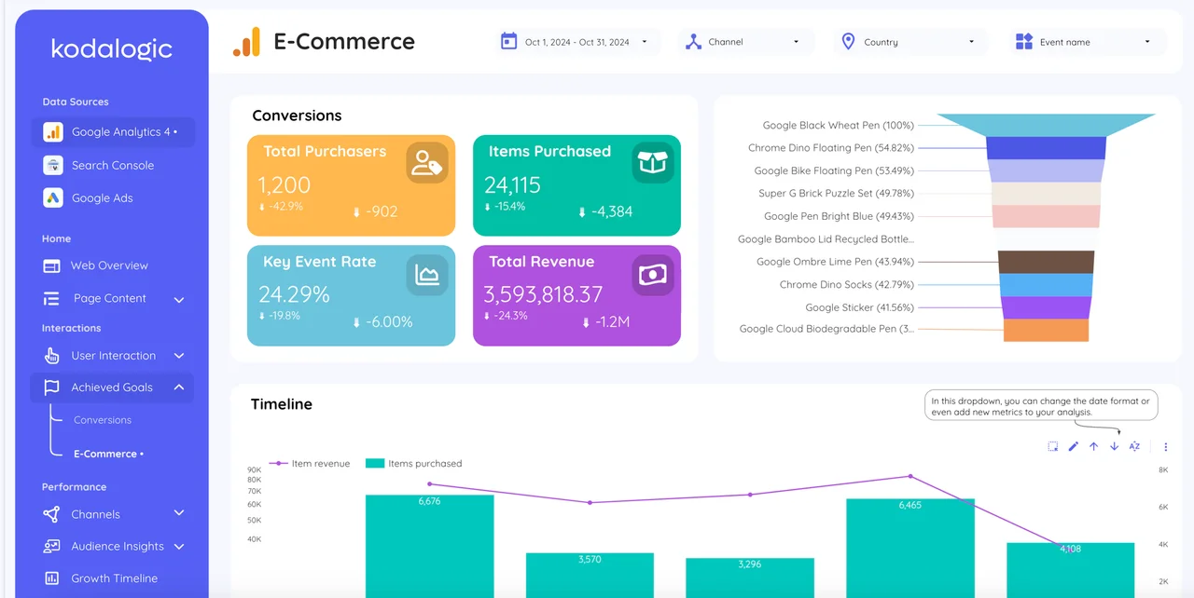Click the pencil edit icon on Timeline chart
The width and height of the screenshot is (1194, 598).
1073,447
